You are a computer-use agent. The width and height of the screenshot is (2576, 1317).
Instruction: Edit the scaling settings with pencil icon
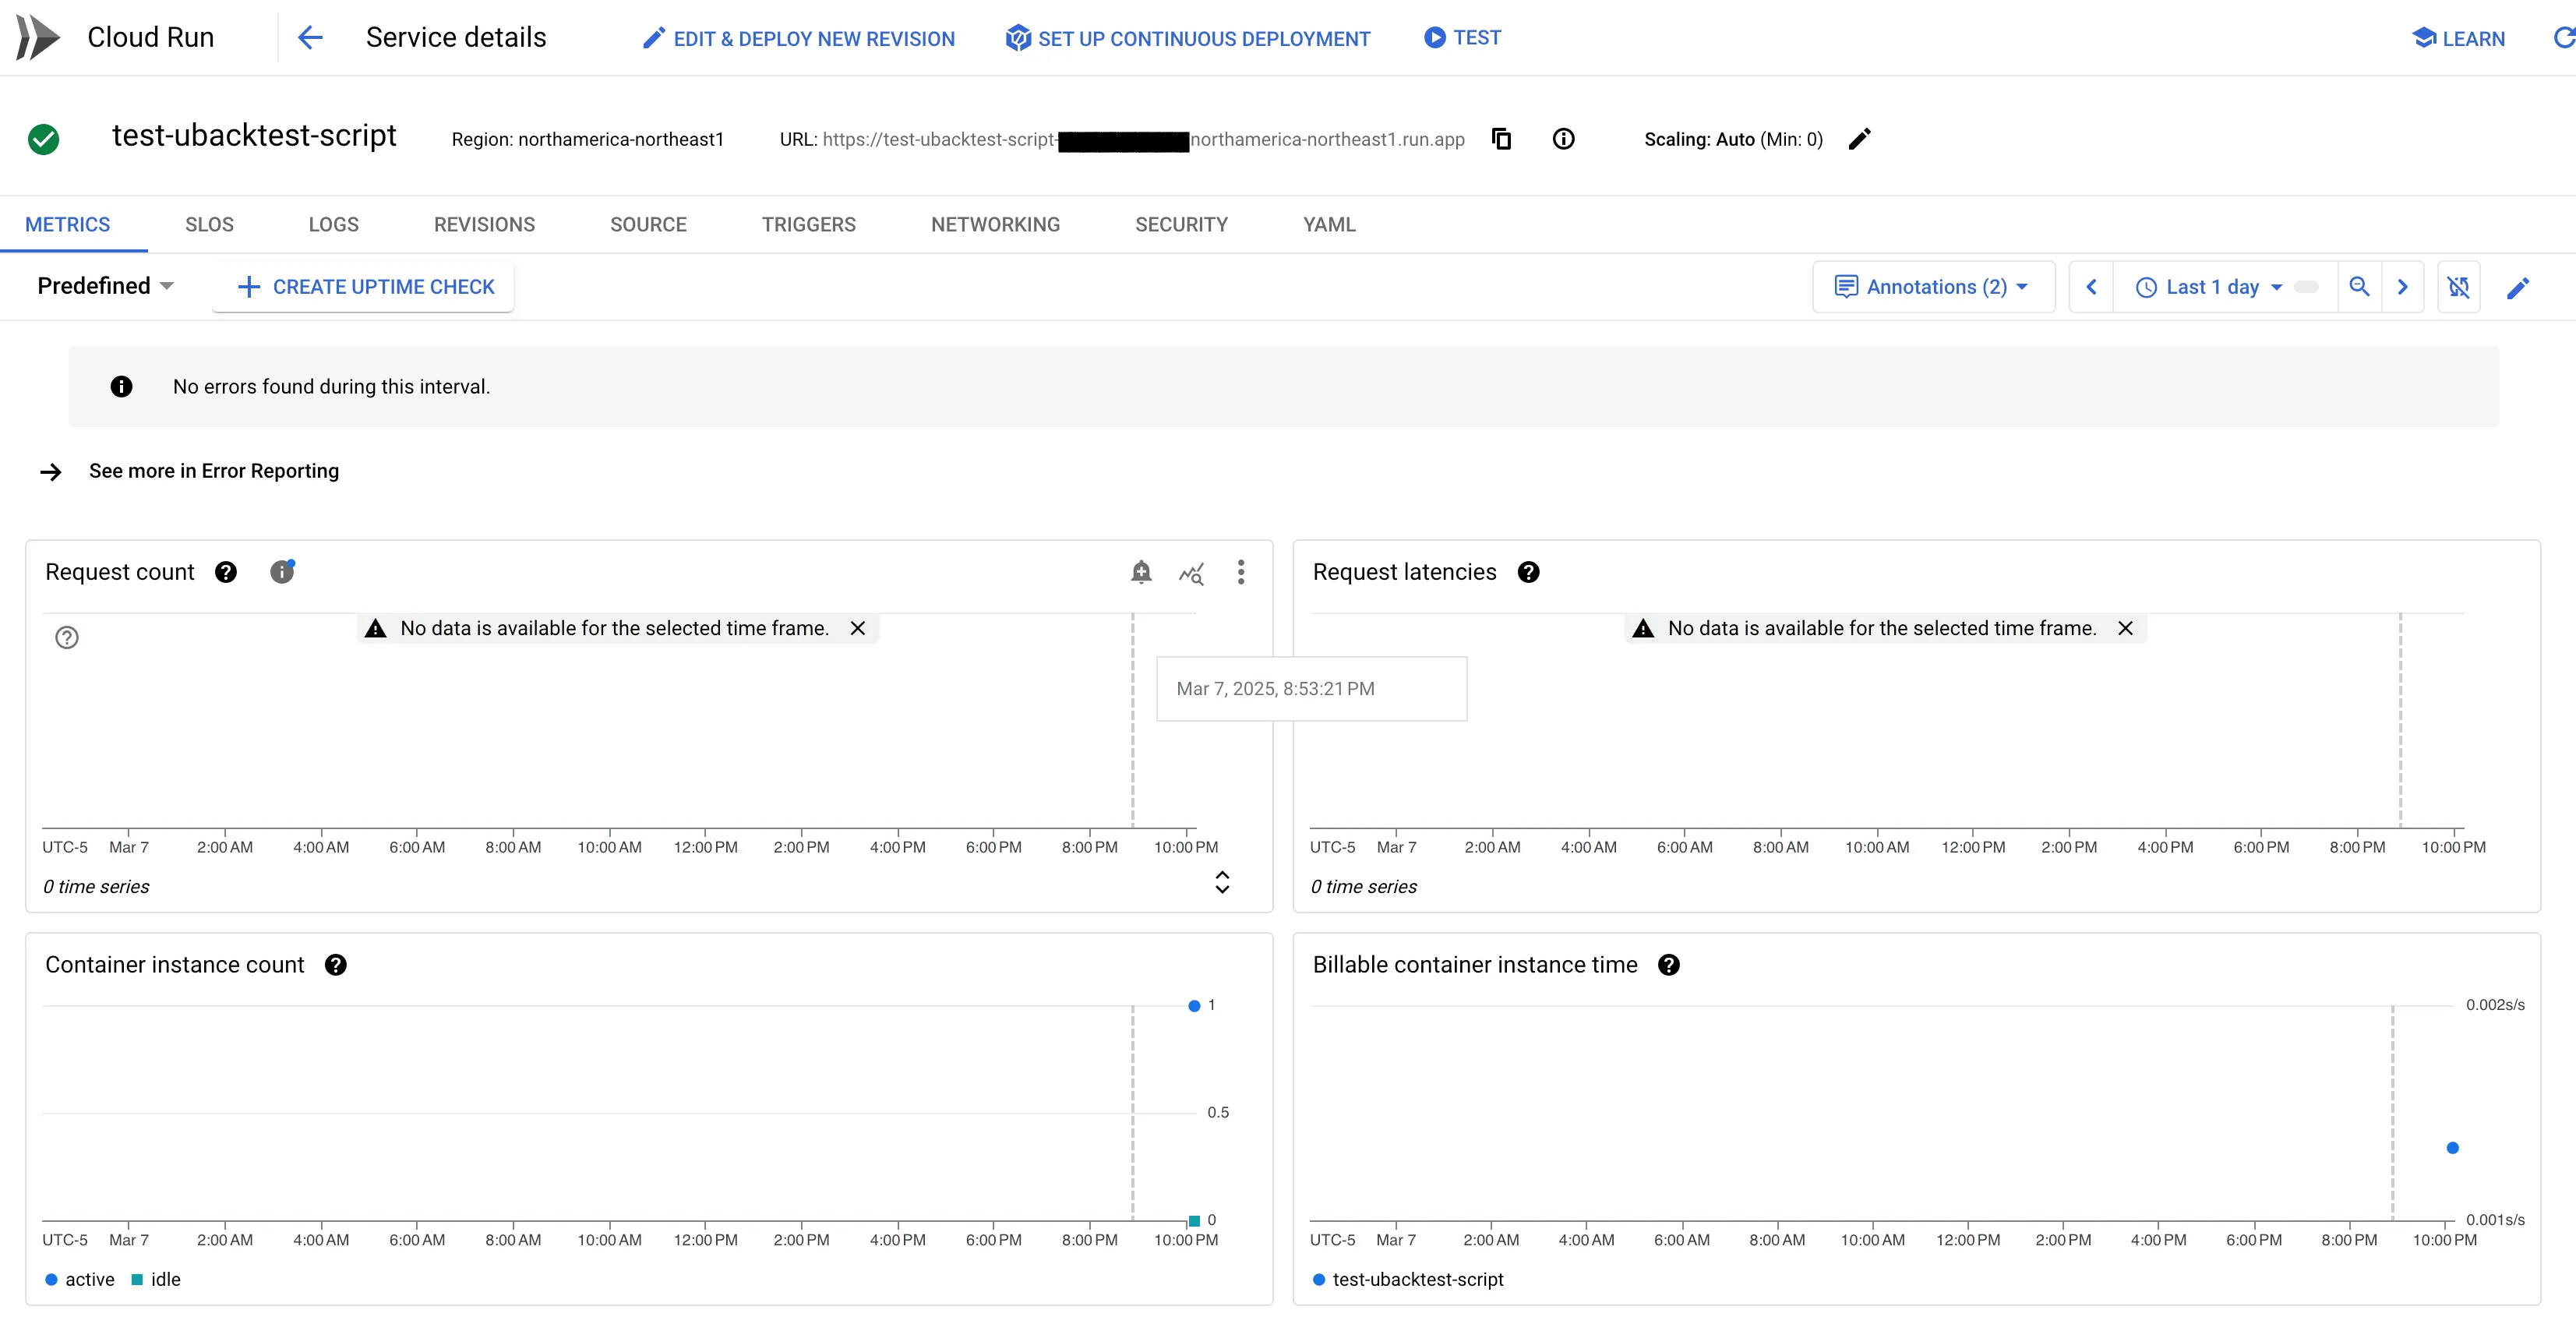(x=1860, y=139)
